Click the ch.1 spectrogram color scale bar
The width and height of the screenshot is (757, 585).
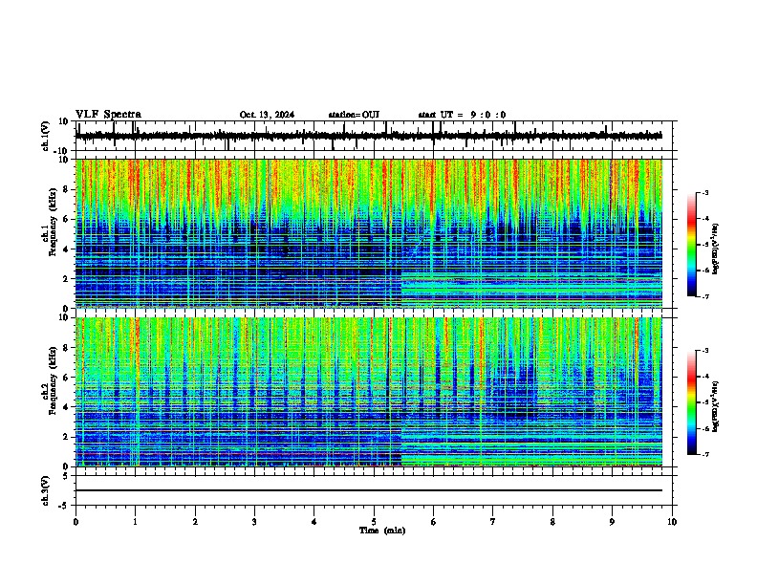(x=691, y=245)
